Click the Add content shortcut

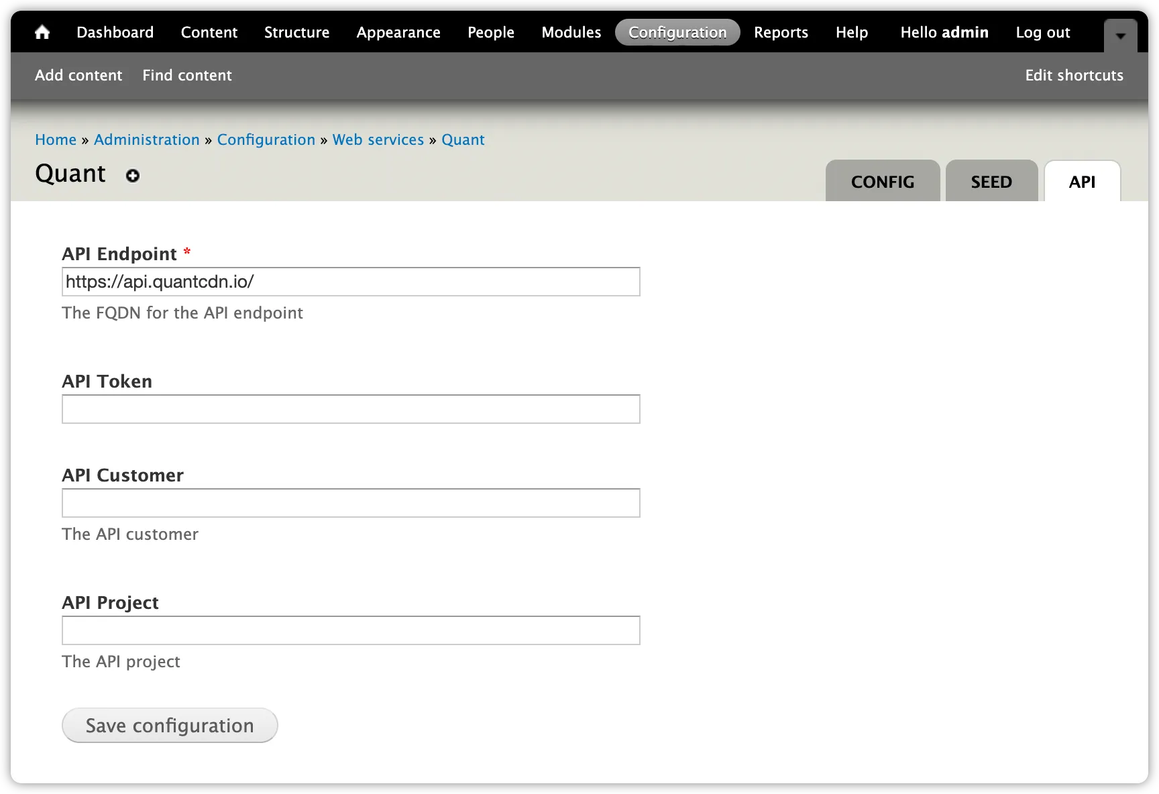click(78, 75)
